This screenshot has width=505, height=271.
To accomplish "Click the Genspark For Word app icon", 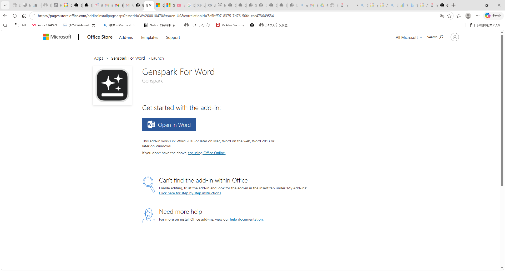I will (112, 85).
